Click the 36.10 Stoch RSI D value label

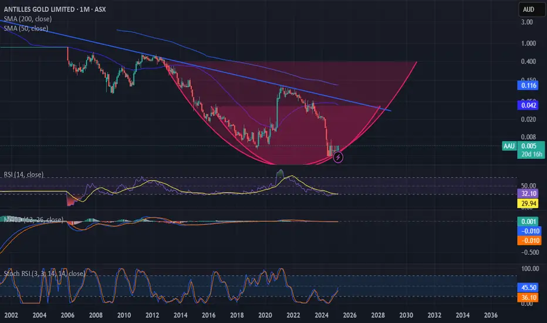tap(528, 297)
